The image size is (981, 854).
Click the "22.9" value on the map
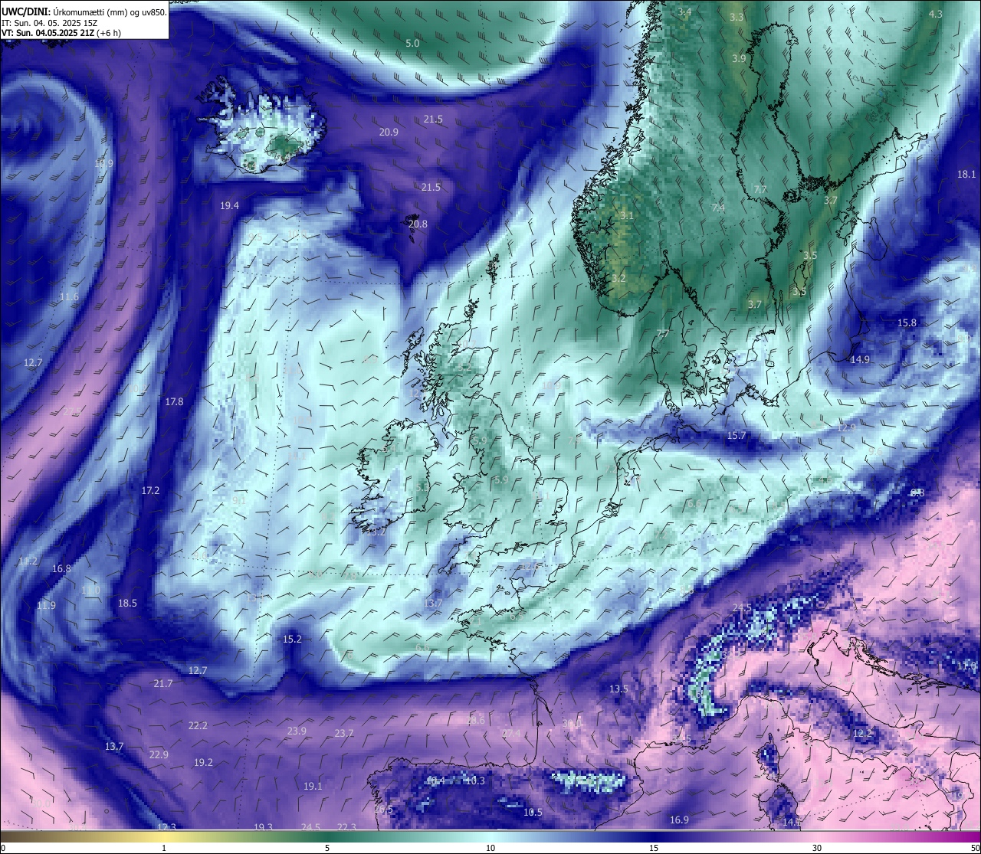pyautogui.click(x=159, y=755)
